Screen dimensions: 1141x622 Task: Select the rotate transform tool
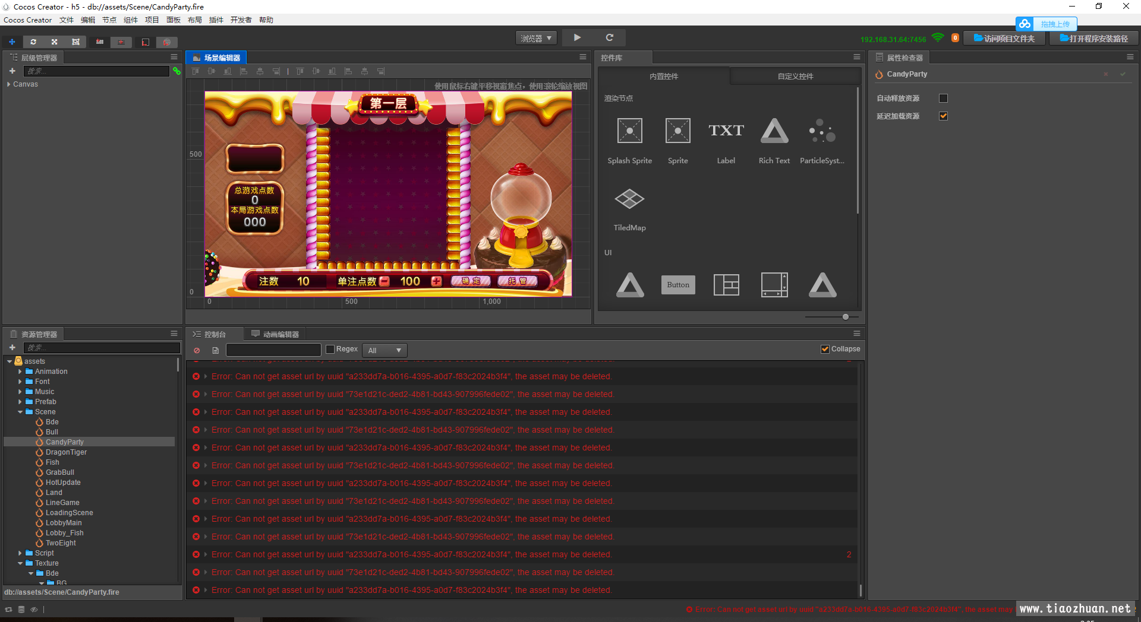33,42
